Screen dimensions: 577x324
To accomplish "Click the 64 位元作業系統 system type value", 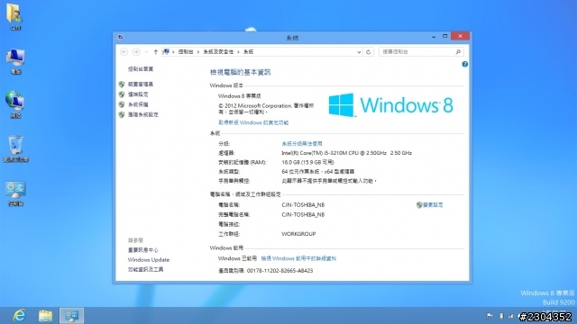I will (x=318, y=172).
